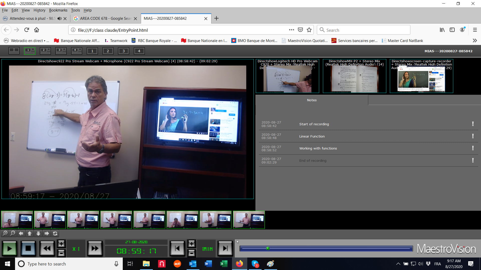Open the Bookmarks menu
The height and width of the screenshot is (270, 481).
[58, 10]
